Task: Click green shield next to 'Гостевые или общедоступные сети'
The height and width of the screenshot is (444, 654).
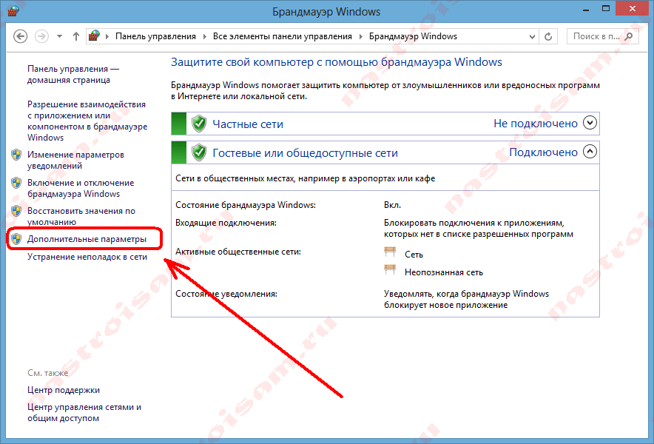Action: (x=199, y=152)
